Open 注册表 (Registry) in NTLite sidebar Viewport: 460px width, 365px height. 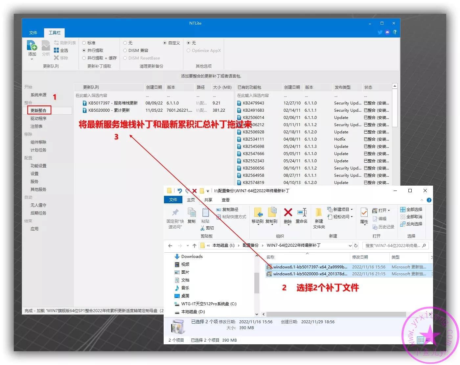36,126
